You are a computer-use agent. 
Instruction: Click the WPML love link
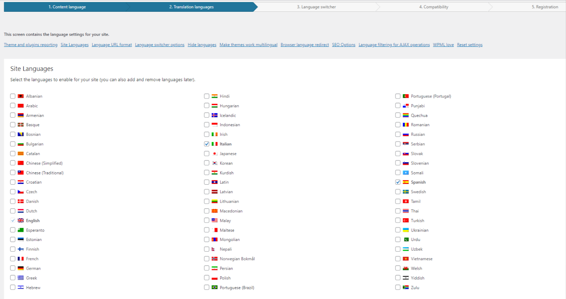(x=443, y=45)
